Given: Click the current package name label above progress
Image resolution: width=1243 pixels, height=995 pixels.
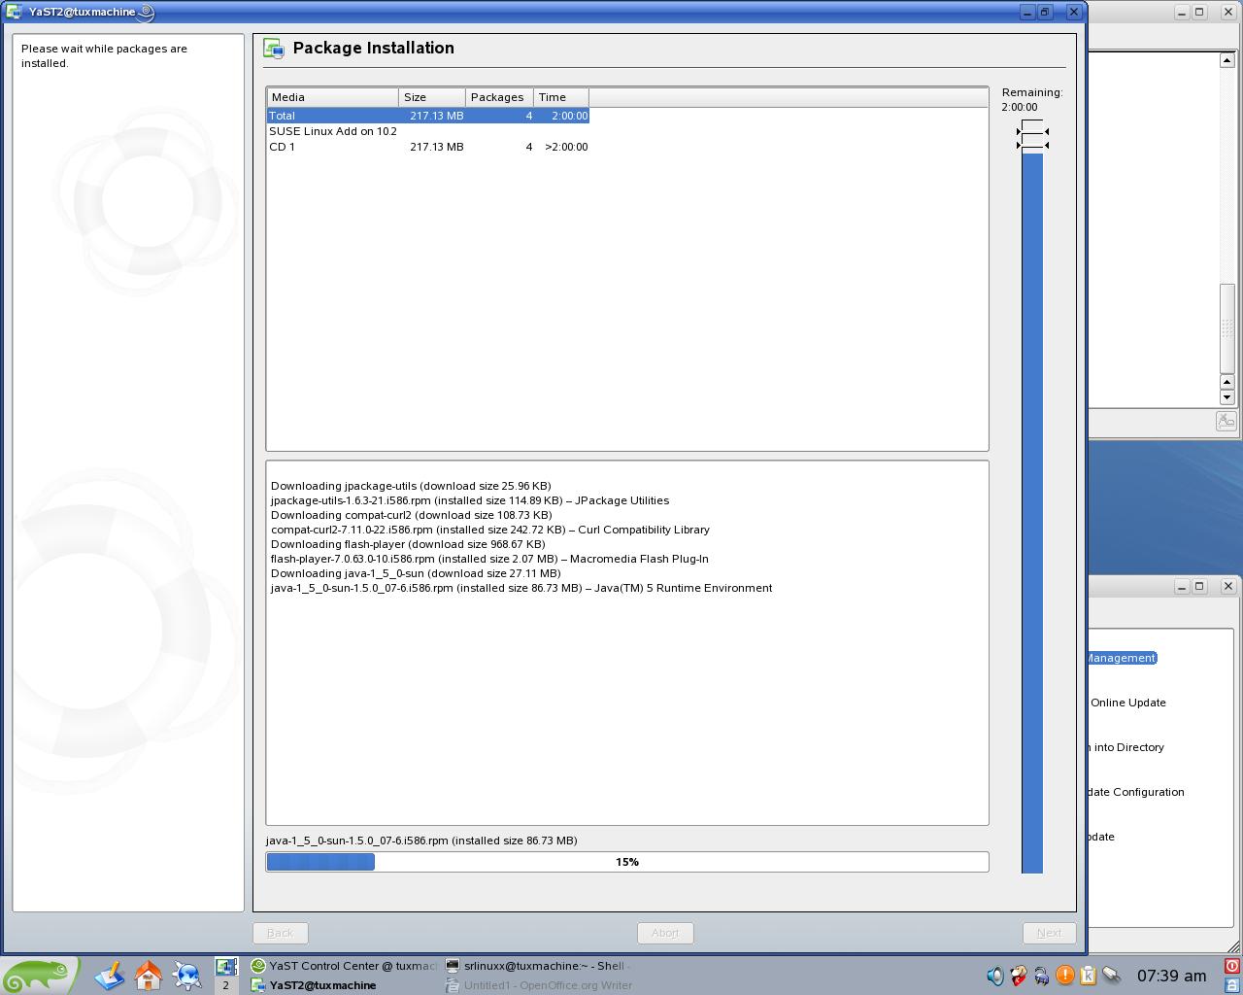Looking at the screenshot, I should (421, 841).
